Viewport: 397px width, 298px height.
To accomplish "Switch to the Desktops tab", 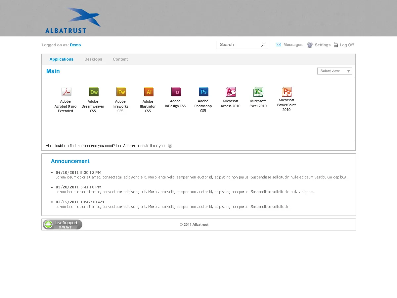I will coord(93,59).
